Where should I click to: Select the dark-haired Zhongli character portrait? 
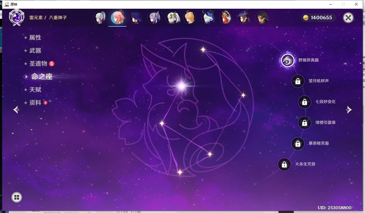pos(262,18)
